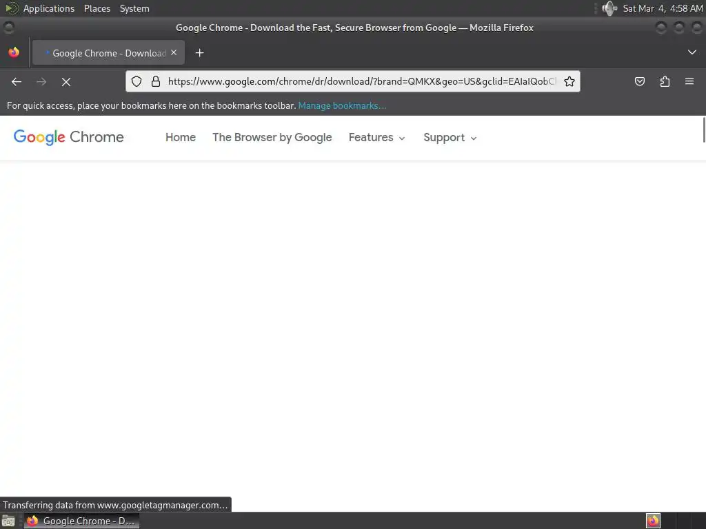This screenshot has height=529, width=706.
Task: Select the Google Chrome - Download tab
Action: [x=108, y=52]
